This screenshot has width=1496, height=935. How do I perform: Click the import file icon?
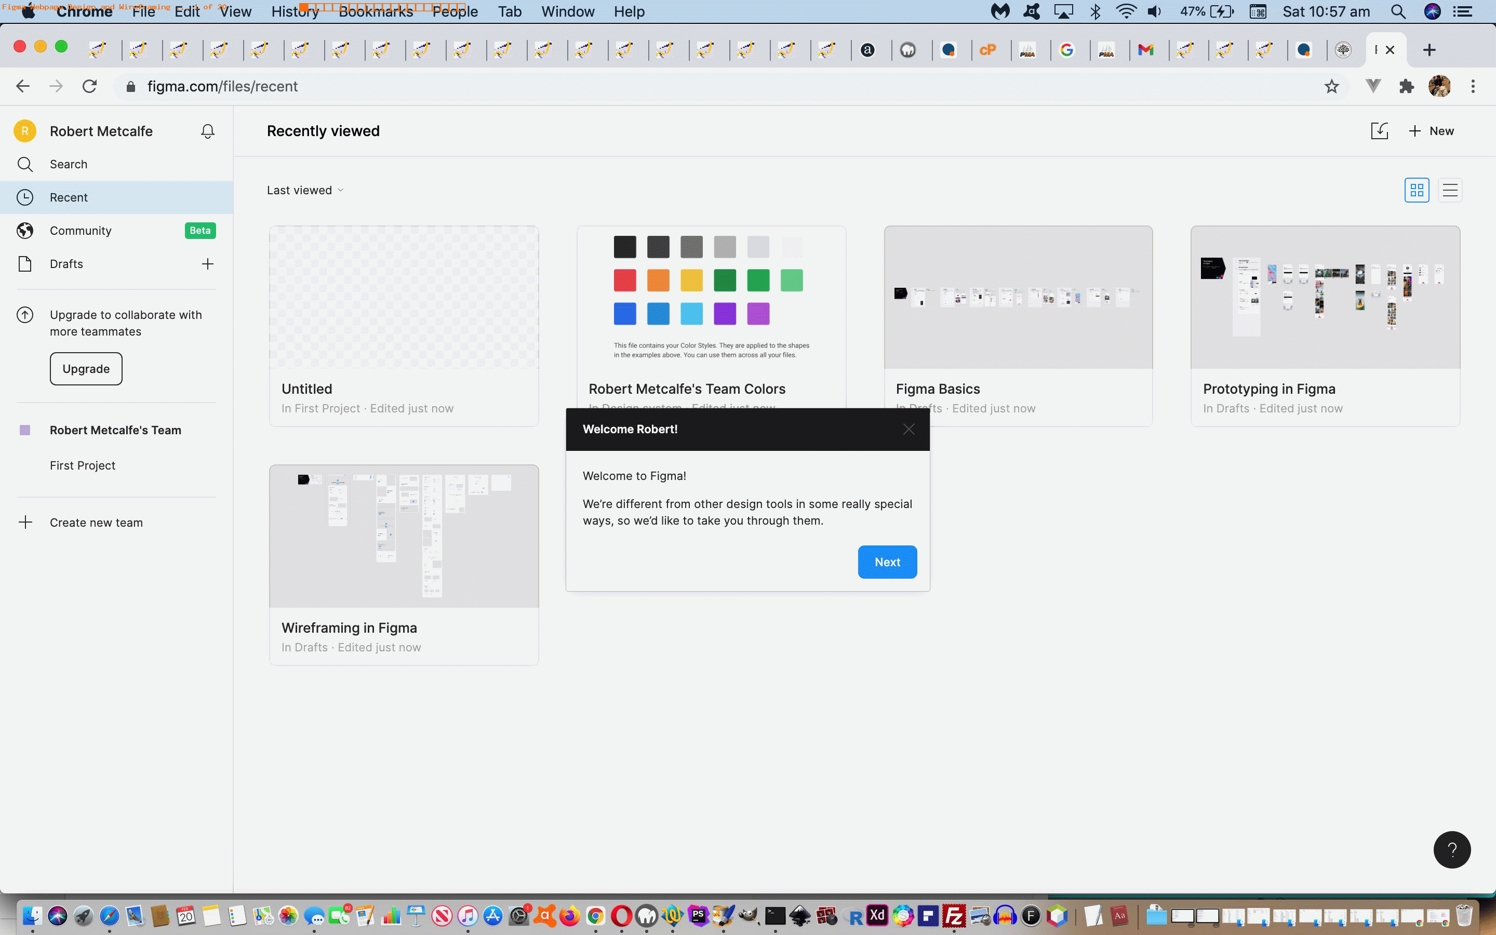[1379, 131]
